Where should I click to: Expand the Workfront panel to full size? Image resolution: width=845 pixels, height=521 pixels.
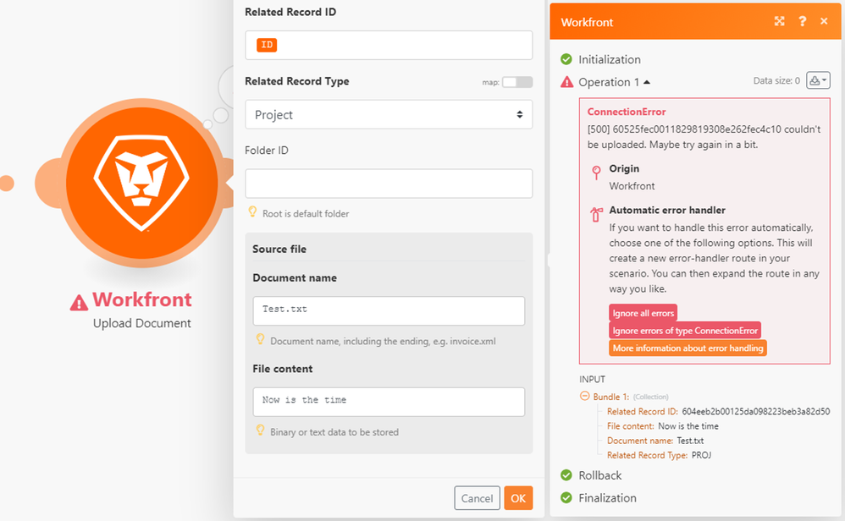click(780, 22)
